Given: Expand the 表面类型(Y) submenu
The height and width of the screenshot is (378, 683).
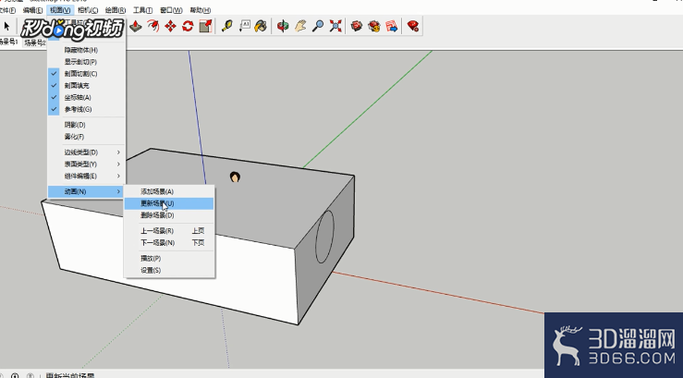Looking at the screenshot, I should point(86,164).
